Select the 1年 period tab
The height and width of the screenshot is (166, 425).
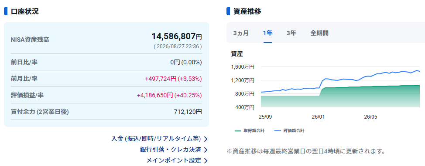[x=268, y=33]
